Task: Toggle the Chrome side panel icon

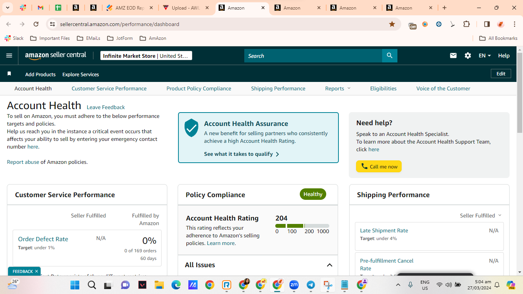Action: point(487,24)
